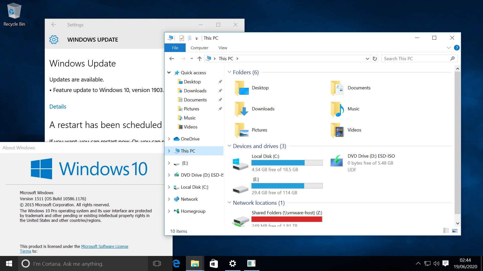Image resolution: width=483 pixels, height=271 pixels.
Task: Open the address bar history dropdown
Action: 367,58
